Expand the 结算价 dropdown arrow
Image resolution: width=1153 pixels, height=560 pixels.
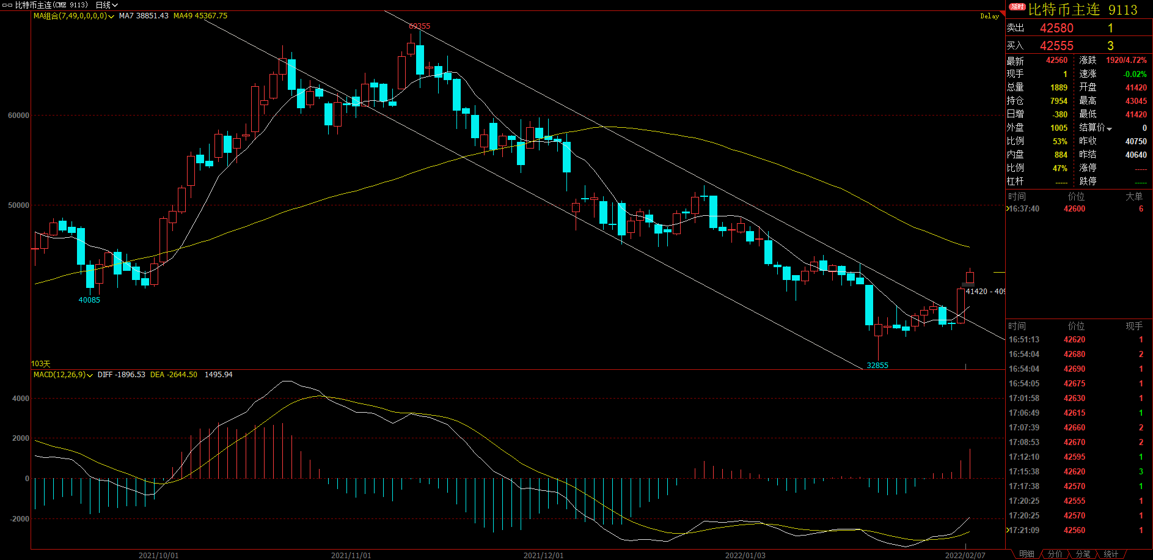(1109, 128)
